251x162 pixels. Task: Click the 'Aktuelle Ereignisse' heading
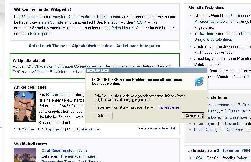pyautogui.click(x=206, y=8)
